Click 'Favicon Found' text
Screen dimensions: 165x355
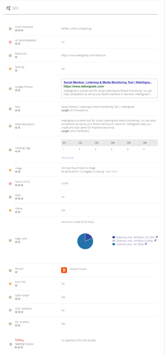pos(78,269)
